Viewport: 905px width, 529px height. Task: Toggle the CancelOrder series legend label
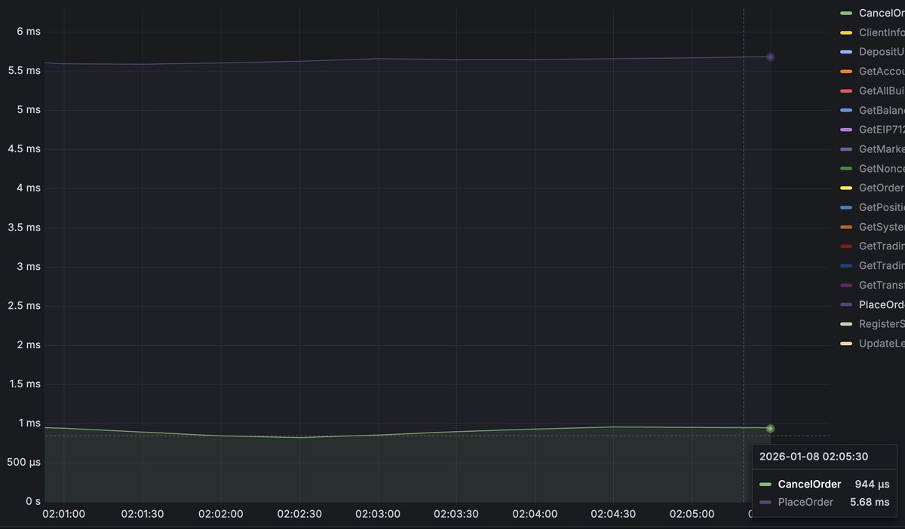click(882, 13)
